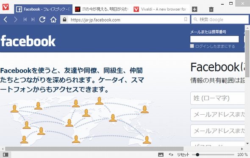Open closed tabs trash can
The width and height of the screenshot is (250, 158).
(211, 9)
